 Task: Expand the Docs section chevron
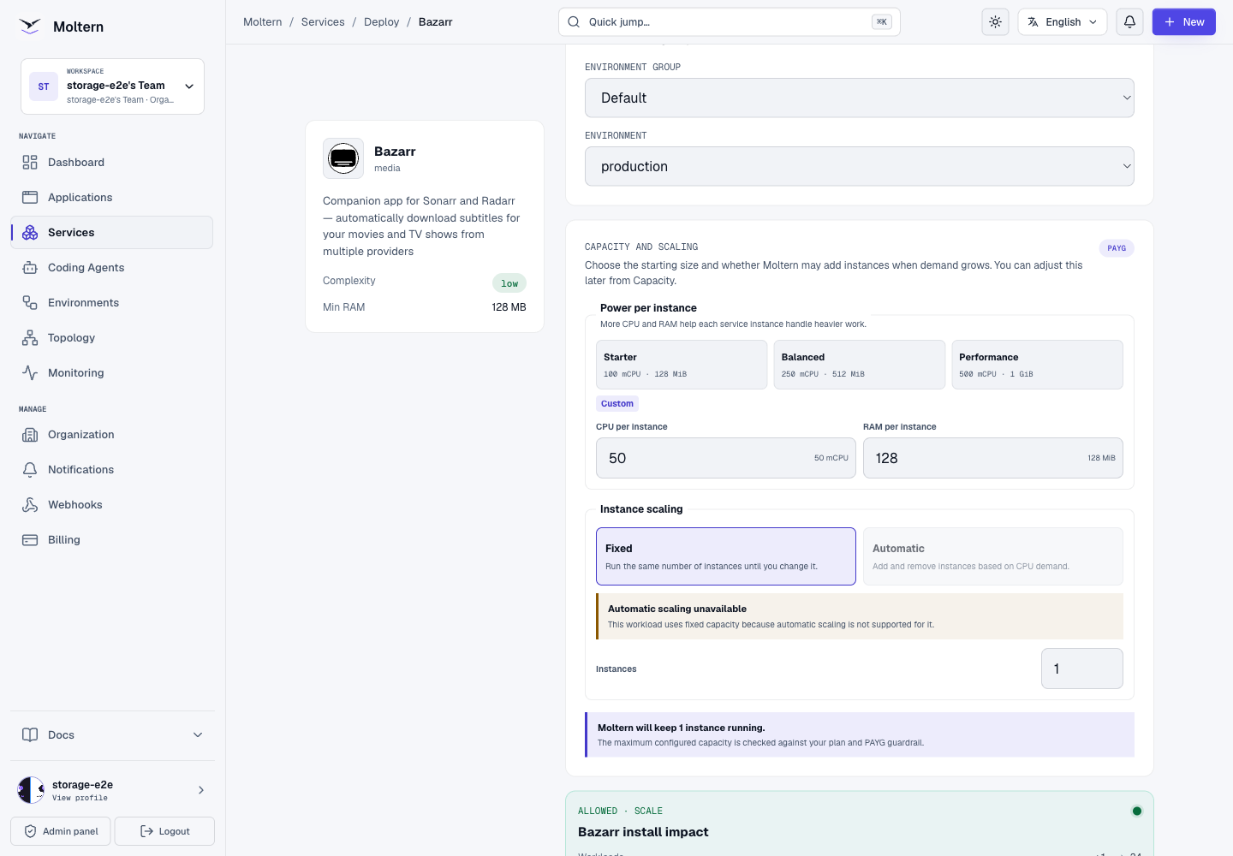[x=198, y=735]
